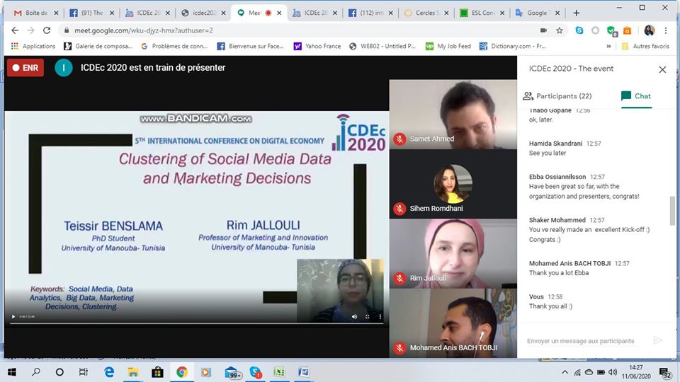Show hidden system tray icons
Image resolution: width=680 pixels, height=382 pixels.
[565, 372]
